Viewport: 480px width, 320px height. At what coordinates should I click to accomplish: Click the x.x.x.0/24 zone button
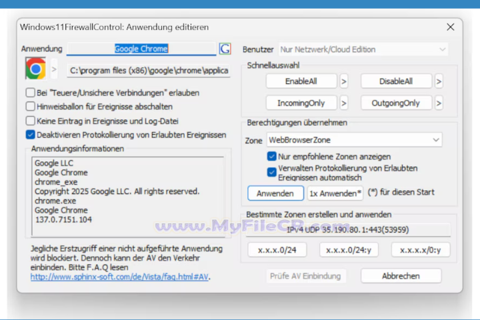(x=277, y=250)
